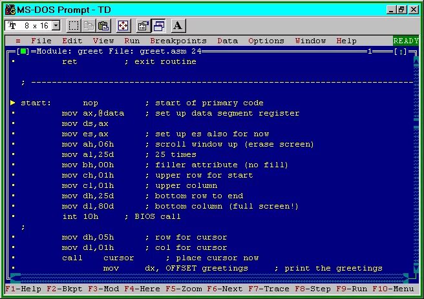Image resolution: width=424 pixels, height=299 pixels.
Task: Click the Copy toolbar icon
Action: point(89,26)
